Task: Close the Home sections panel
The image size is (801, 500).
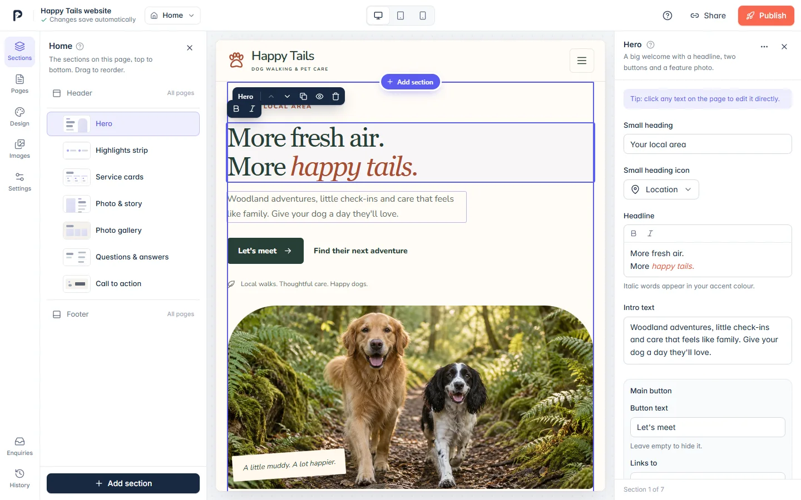Action: click(190, 48)
